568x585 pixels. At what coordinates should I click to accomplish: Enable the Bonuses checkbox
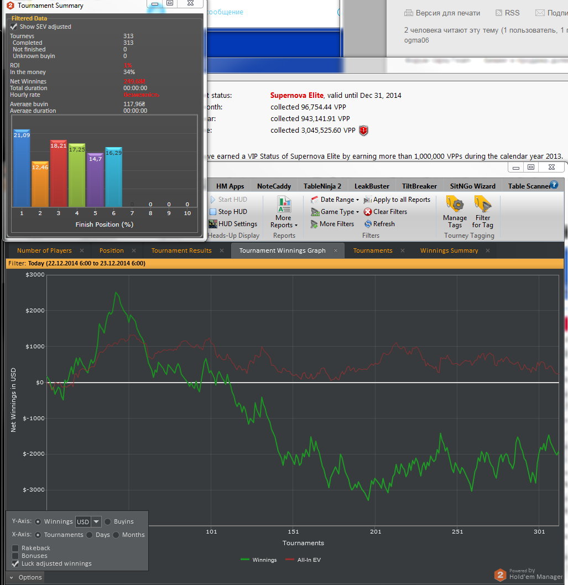15,556
